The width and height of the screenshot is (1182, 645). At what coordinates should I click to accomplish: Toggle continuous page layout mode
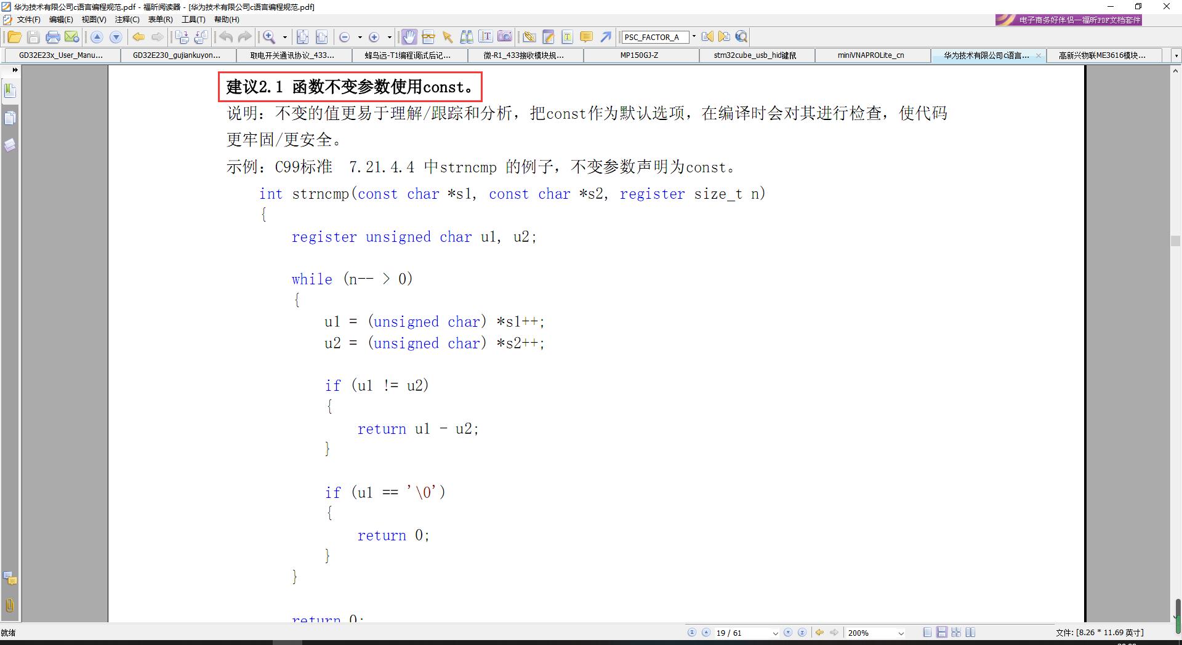pos(941,632)
